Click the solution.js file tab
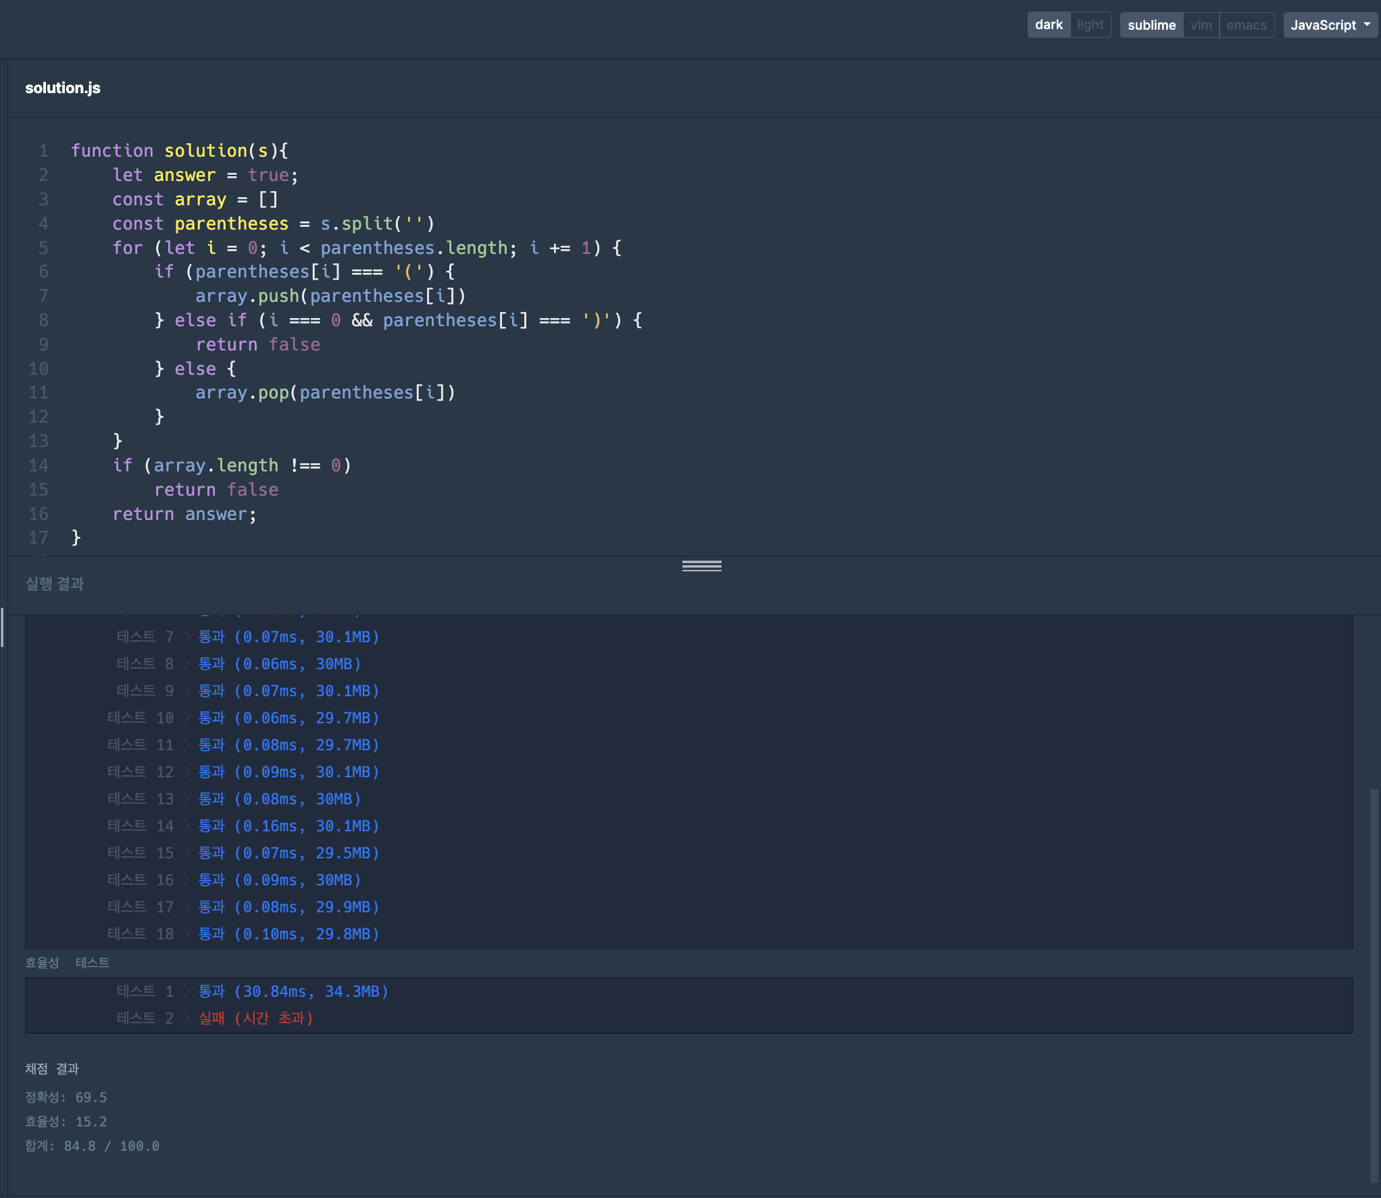 (63, 88)
